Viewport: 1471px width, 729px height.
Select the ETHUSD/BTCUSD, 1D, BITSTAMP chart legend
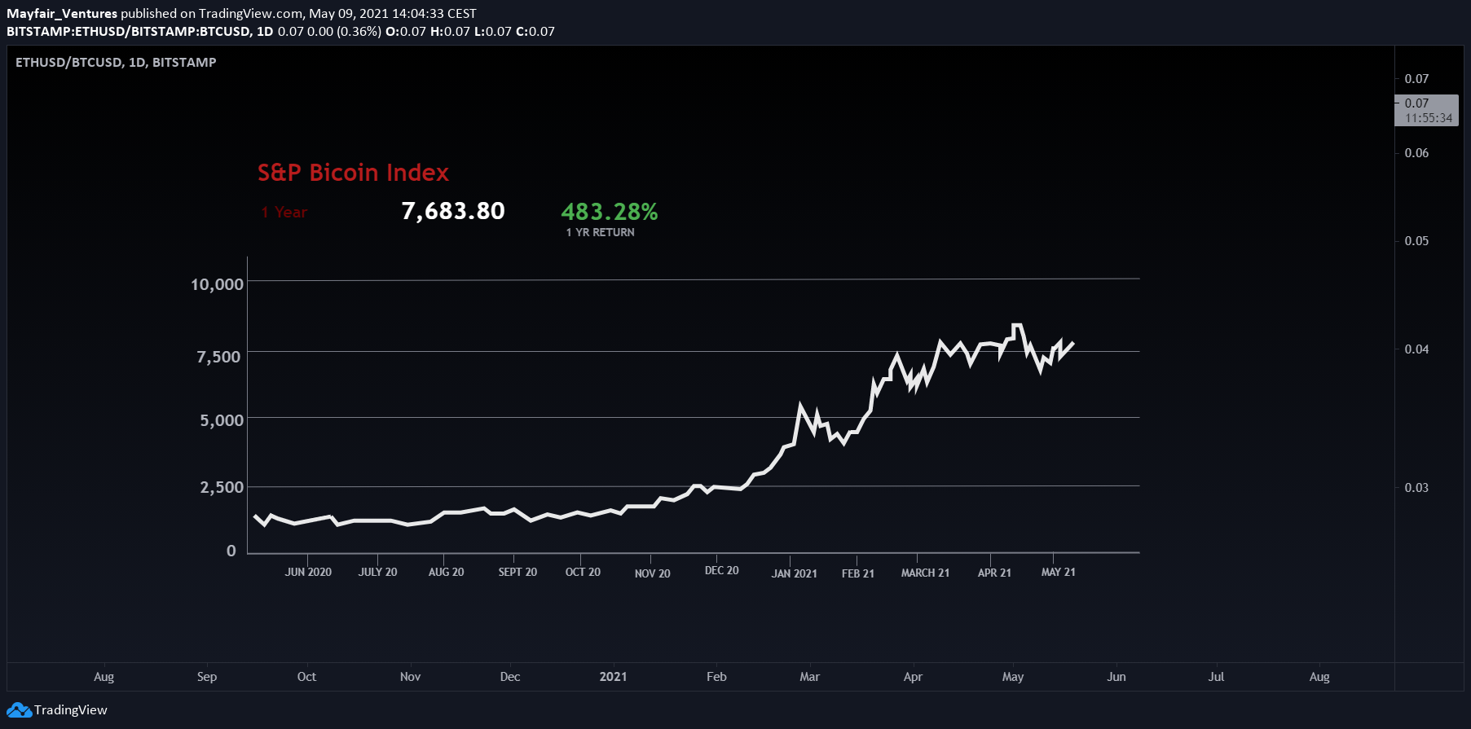click(x=116, y=63)
